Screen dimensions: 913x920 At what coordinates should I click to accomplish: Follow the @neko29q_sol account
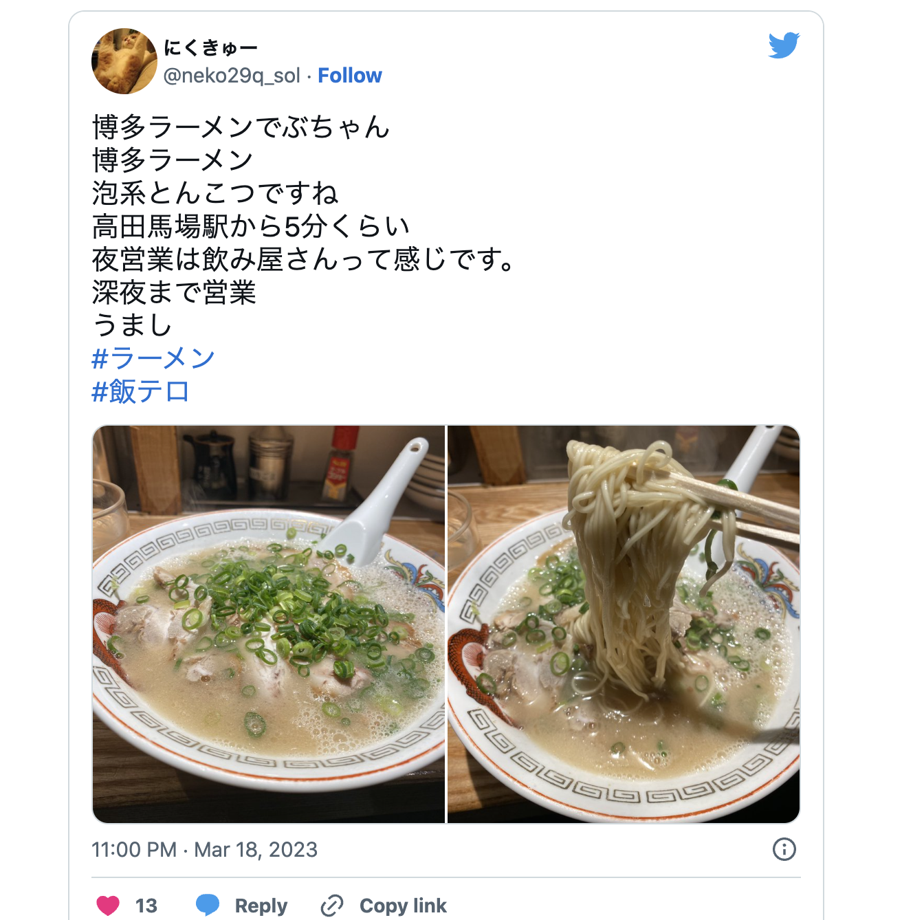click(x=349, y=76)
